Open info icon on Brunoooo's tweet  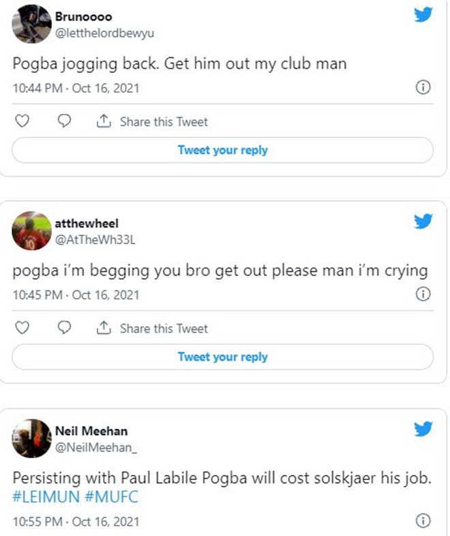(423, 88)
